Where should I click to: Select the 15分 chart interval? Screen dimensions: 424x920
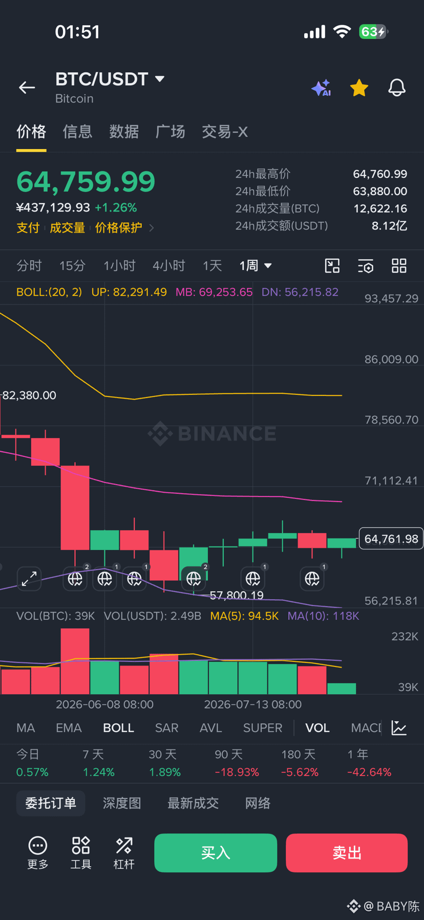click(72, 265)
